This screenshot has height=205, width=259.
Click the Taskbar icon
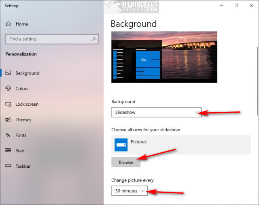[x=8, y=166]
